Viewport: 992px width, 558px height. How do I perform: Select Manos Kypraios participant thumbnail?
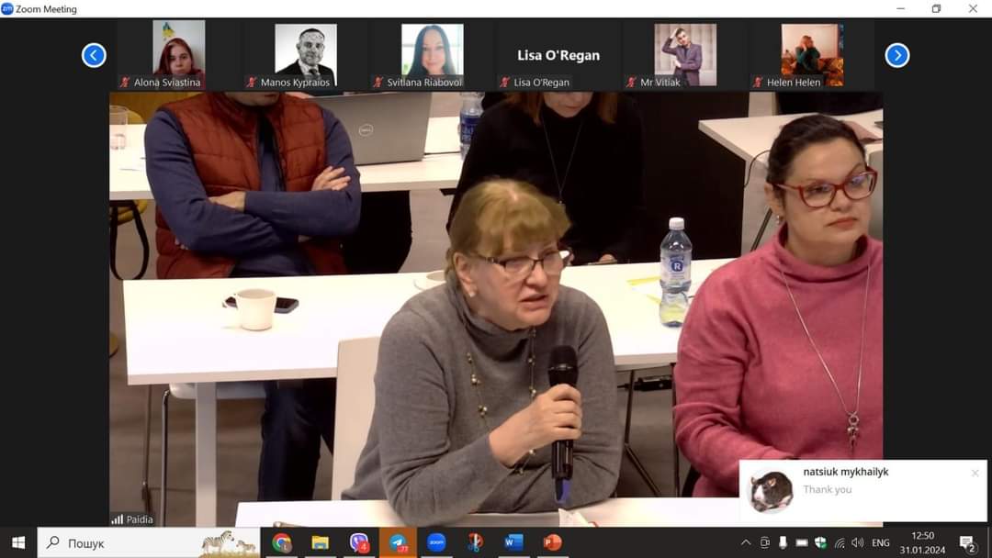point(305,53)
